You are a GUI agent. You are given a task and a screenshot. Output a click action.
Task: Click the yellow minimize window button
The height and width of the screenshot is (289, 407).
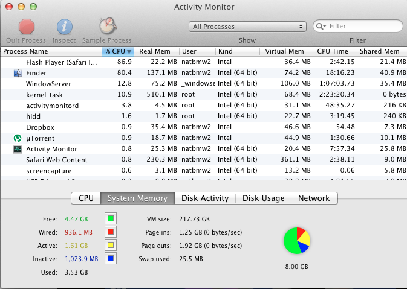(x=21, y=7)
